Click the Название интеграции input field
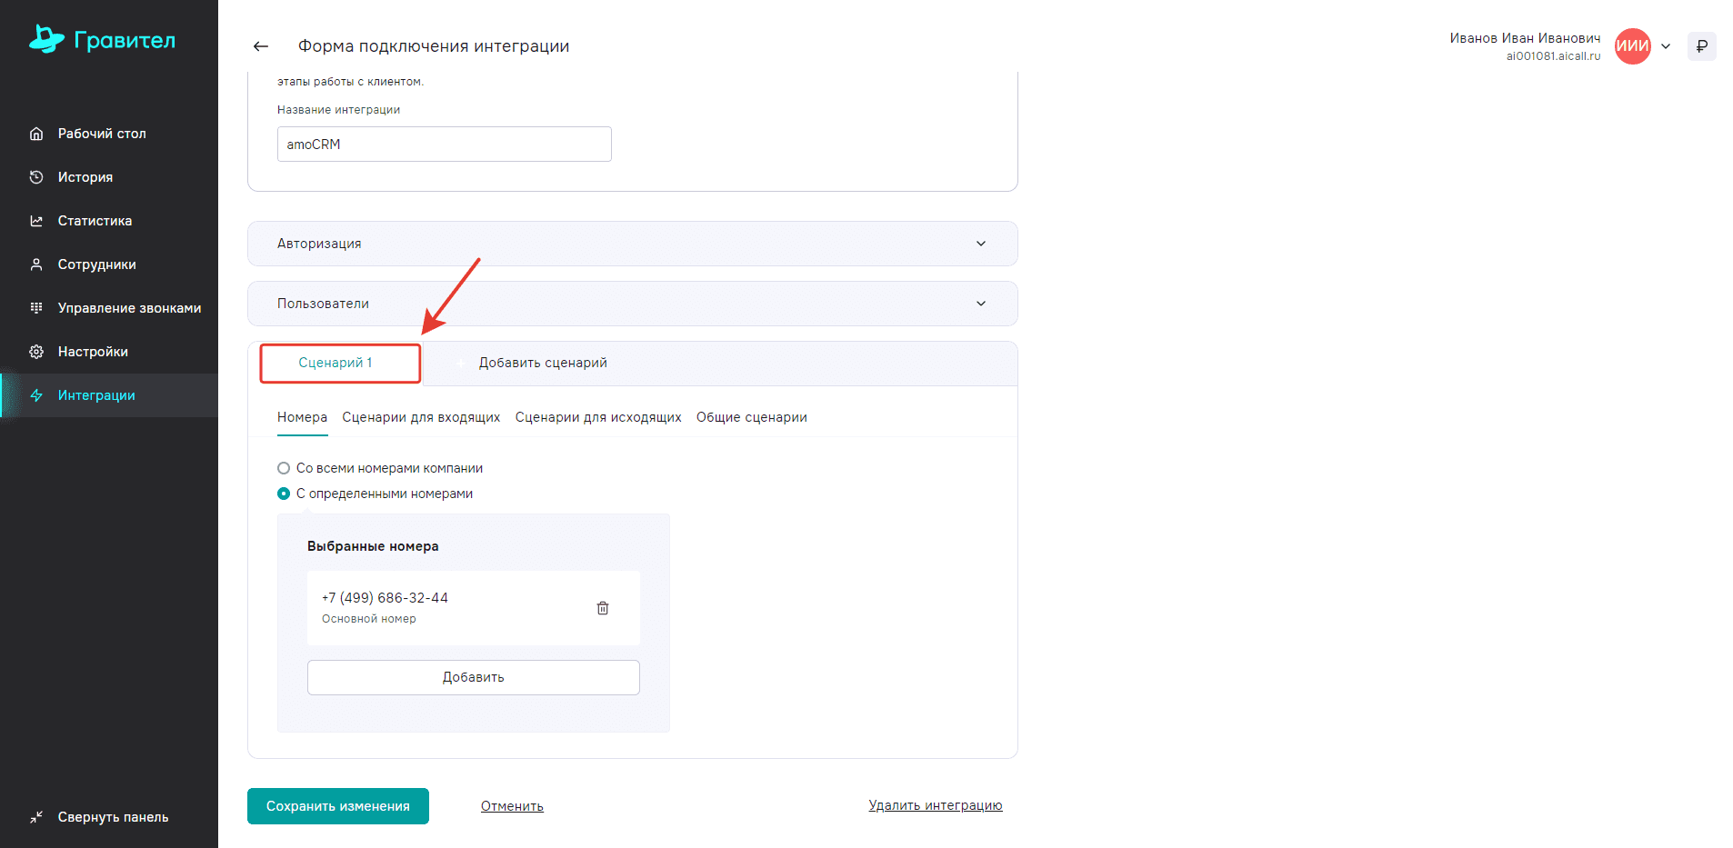This screenshot has width=1733, height=848. [x=444, y=145]
